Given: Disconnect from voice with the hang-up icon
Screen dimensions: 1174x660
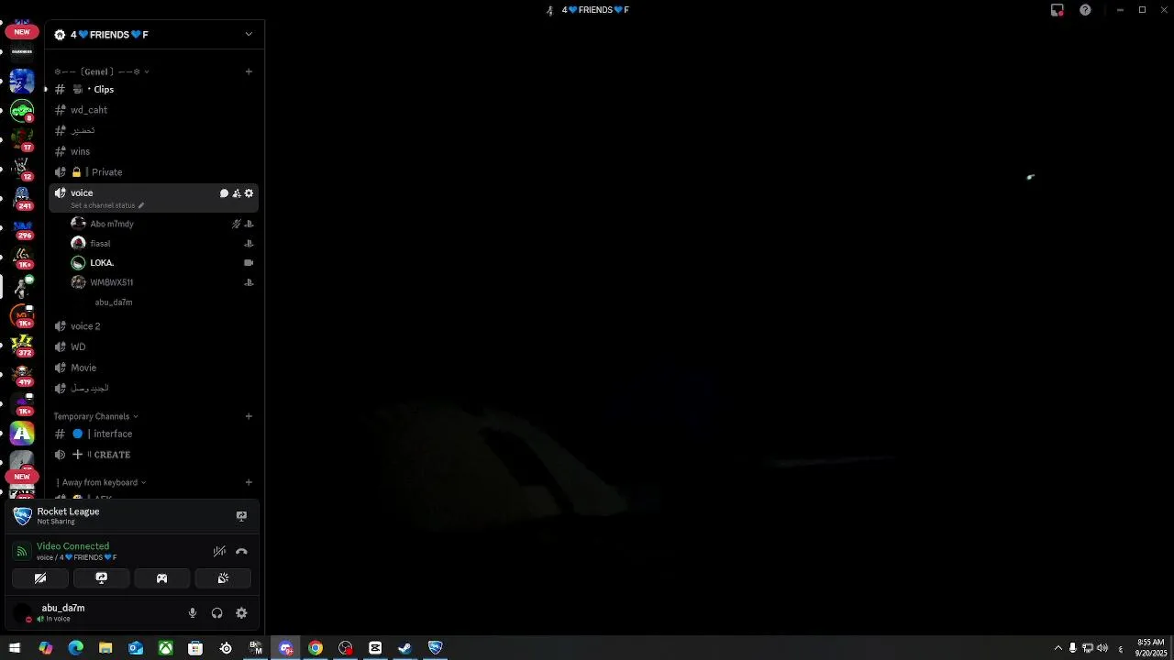Looking at the screenshot, I should [x=241, y=552].
